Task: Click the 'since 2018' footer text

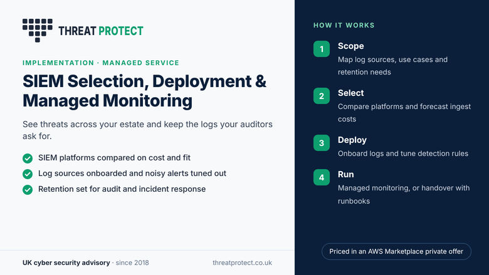Action: click(132, 262)
